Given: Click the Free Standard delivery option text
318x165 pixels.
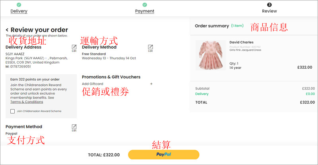Looking at the screenshot, I should point(94,54).
